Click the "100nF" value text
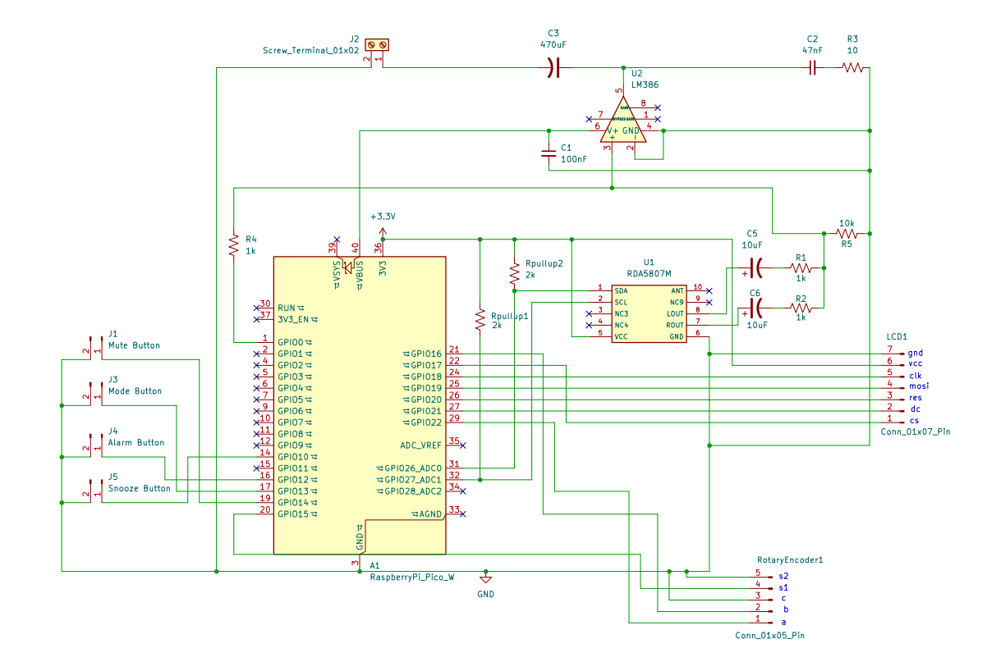 tap(574, 159)
